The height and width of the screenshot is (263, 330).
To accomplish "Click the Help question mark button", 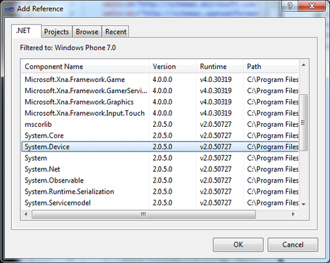I will pyautogui.click(x=290, y=6).
